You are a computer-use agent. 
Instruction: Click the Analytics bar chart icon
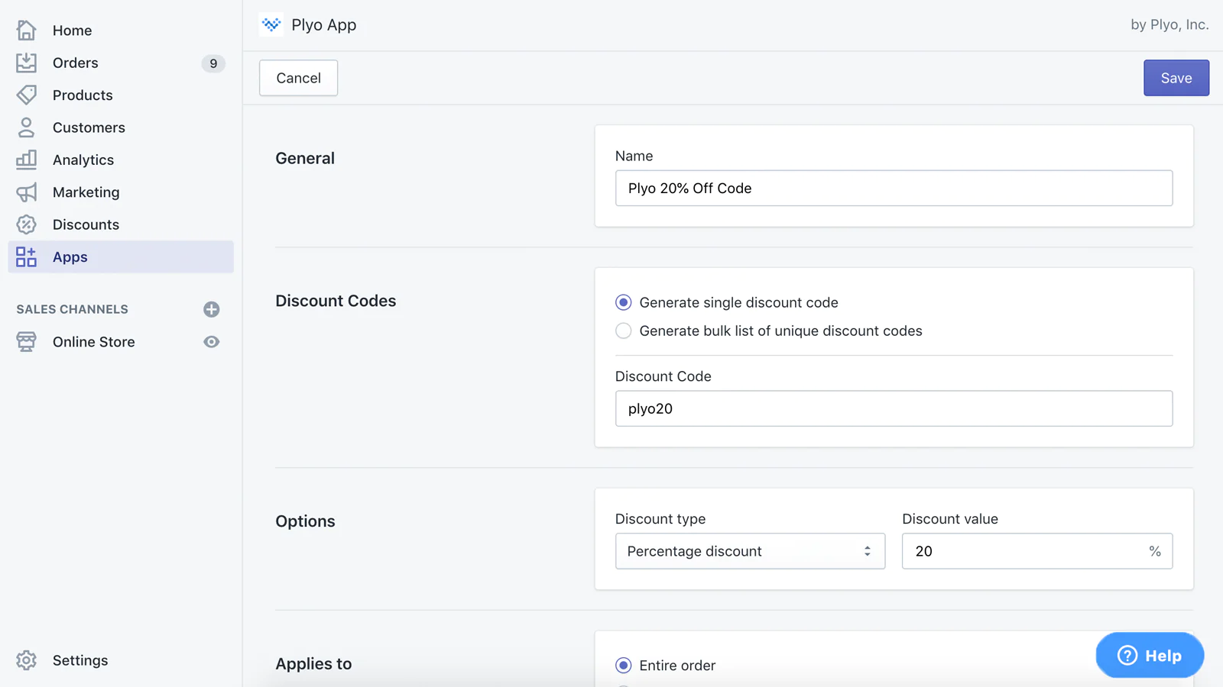coord(26,160)
